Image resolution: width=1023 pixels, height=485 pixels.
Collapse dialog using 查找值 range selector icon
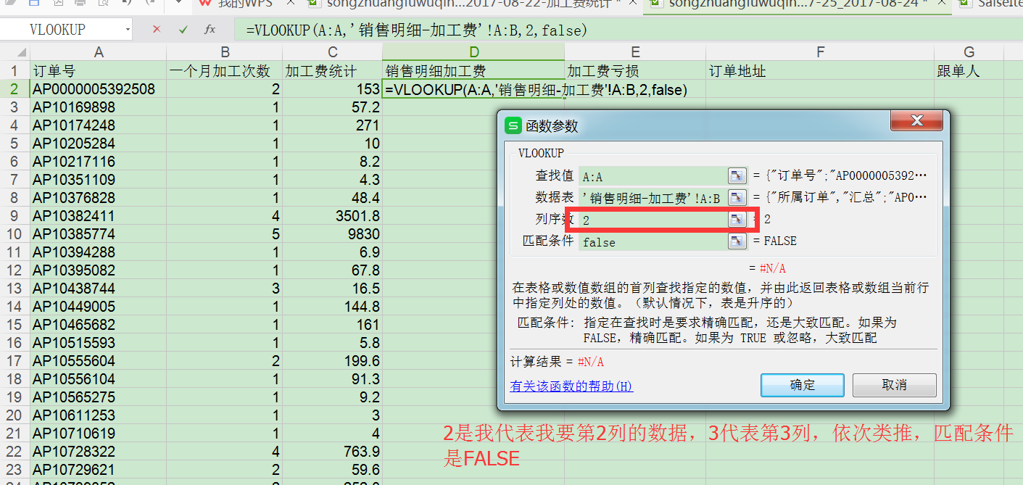737,176
